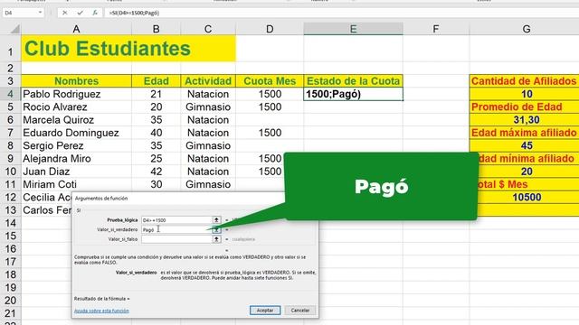Click the max age value 45
Viewport: 579px width, 325px height.
525,145
